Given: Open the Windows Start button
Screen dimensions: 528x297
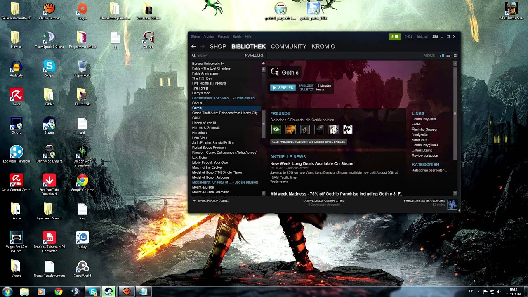Looking at the screenshot, I should coord(7,292).
